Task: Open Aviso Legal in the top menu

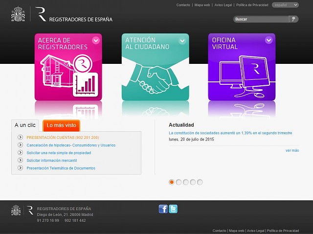Action: pos(223,5)
